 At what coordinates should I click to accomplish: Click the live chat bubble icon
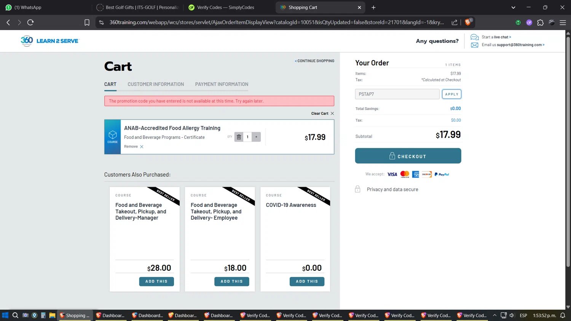[474, 37]
